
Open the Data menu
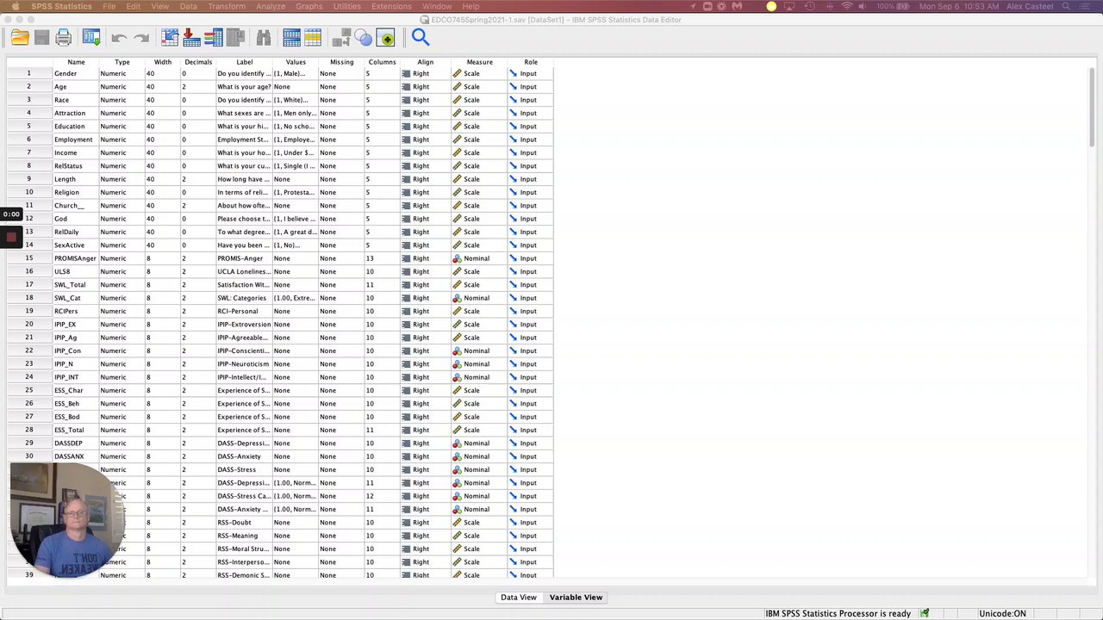tap(189, 6)
